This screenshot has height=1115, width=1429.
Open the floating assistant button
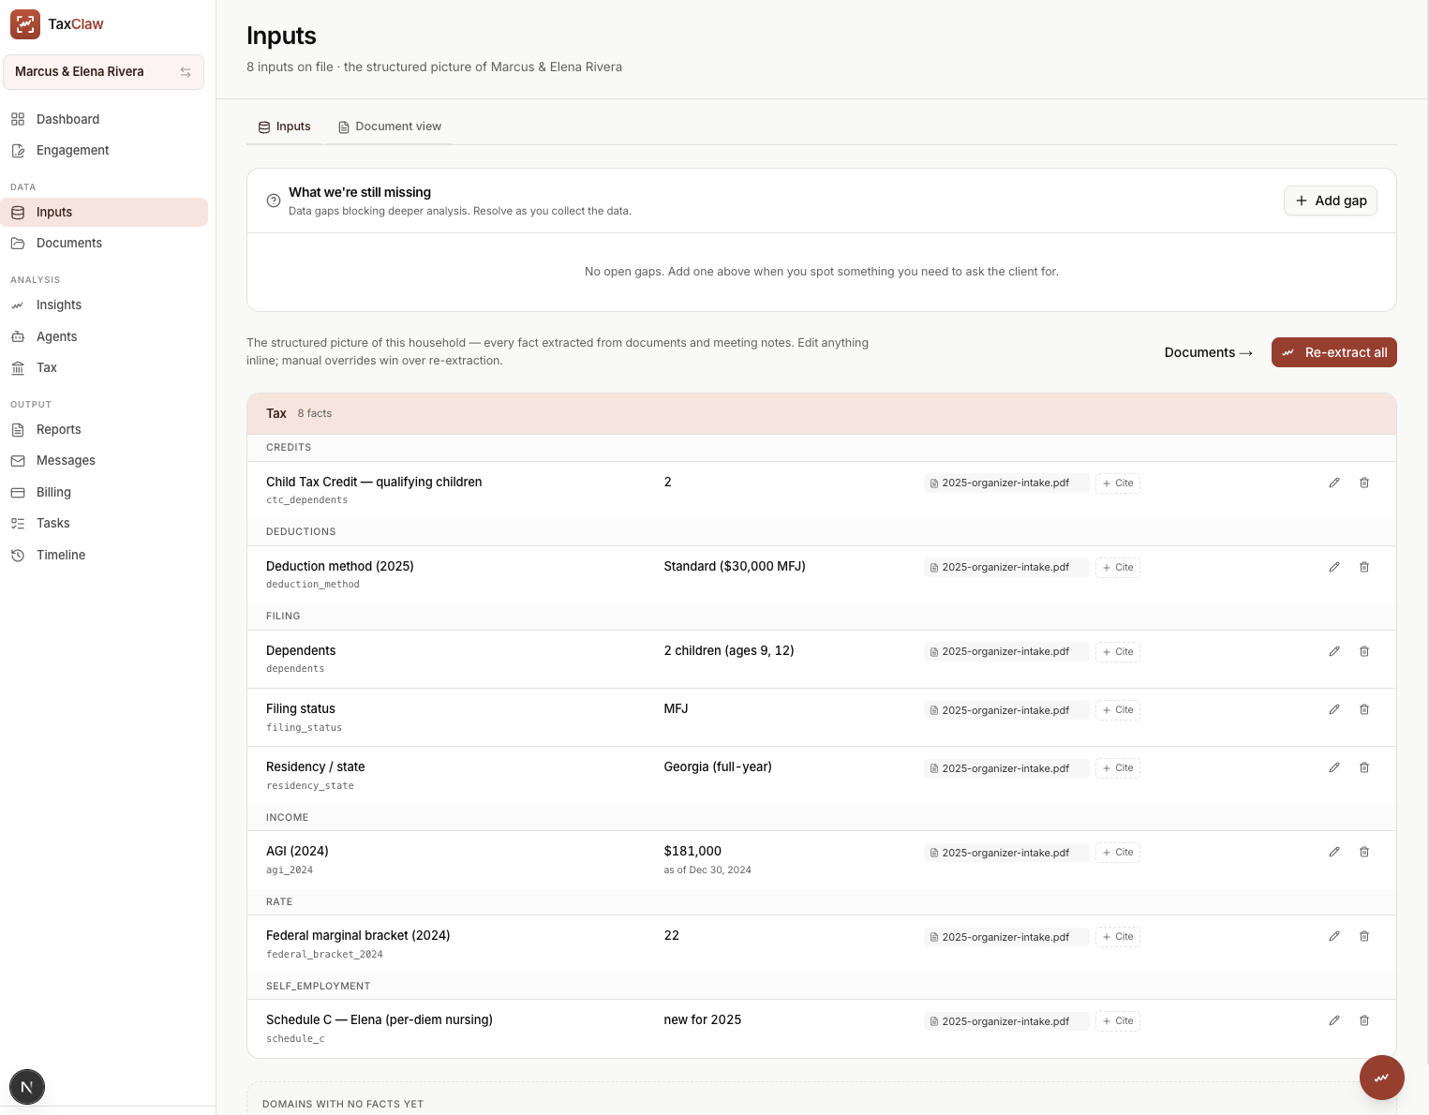[1381, 1078]
